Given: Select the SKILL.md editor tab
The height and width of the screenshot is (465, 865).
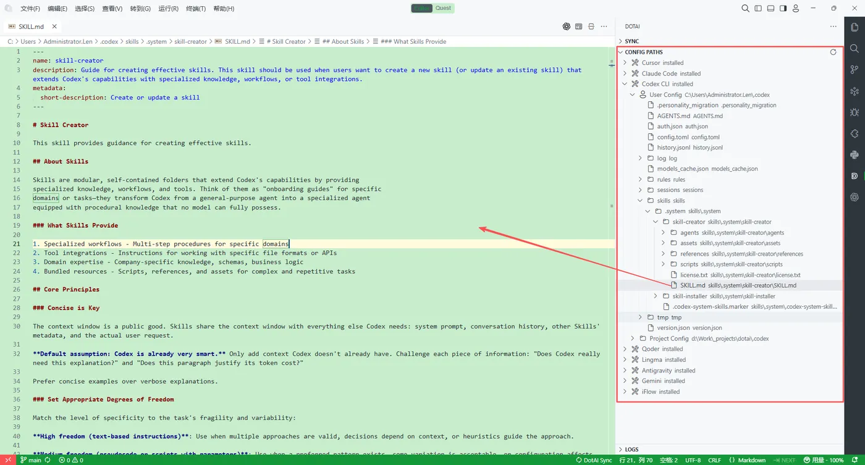Looking at the screenshot, I should point(31,27).
